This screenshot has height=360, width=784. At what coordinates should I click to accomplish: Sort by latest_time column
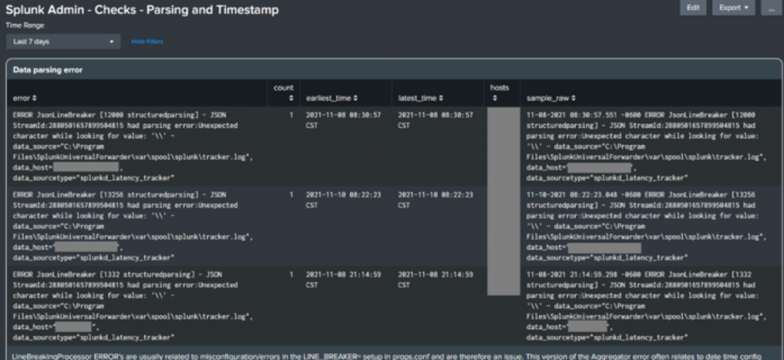tap(420, 99)
